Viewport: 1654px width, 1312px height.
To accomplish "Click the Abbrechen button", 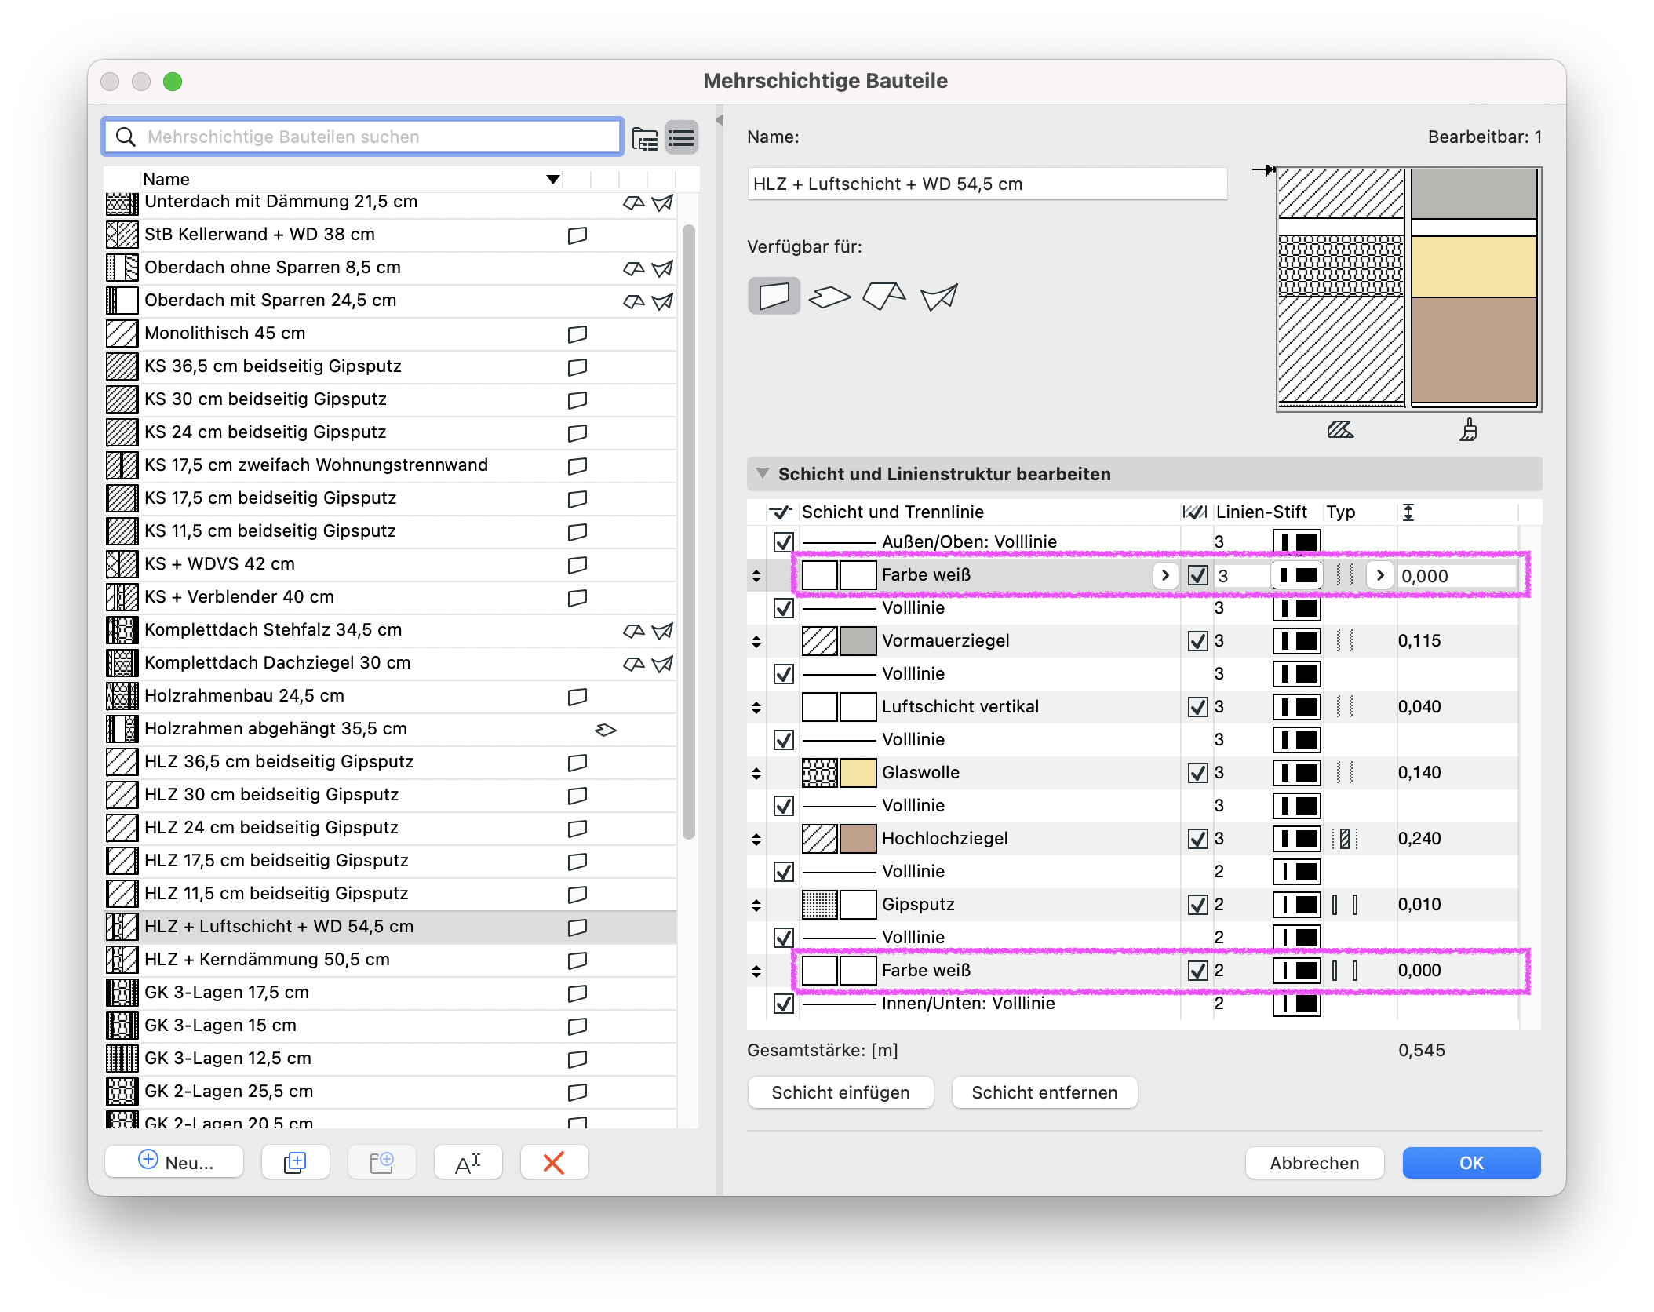I will [x=1314, y=1163].
